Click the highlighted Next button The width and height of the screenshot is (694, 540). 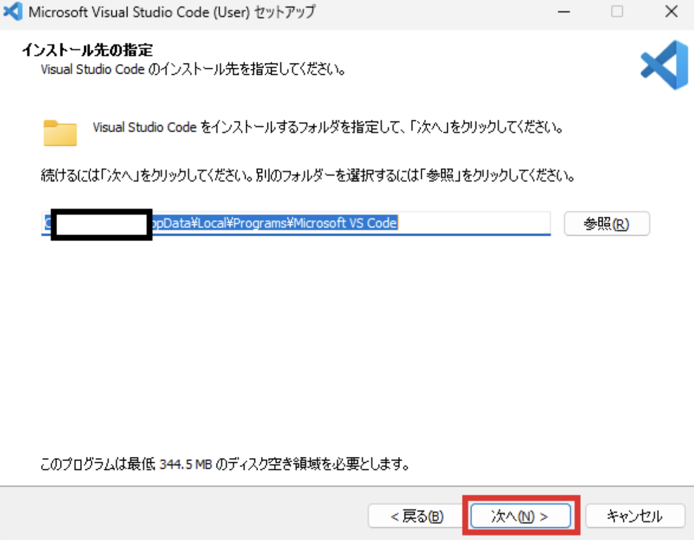[x=520, y=515]
